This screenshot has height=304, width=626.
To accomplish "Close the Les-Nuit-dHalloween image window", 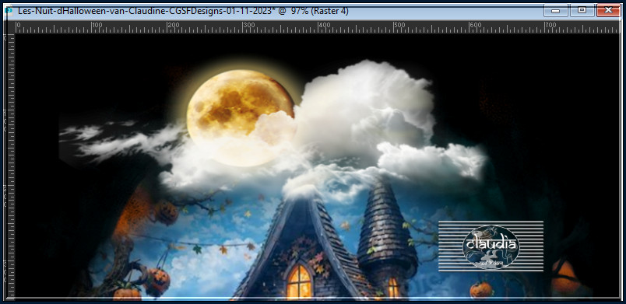I will point(608,10).
